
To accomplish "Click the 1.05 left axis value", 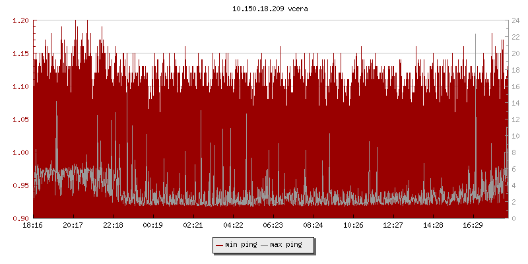I will coord(20,119).
